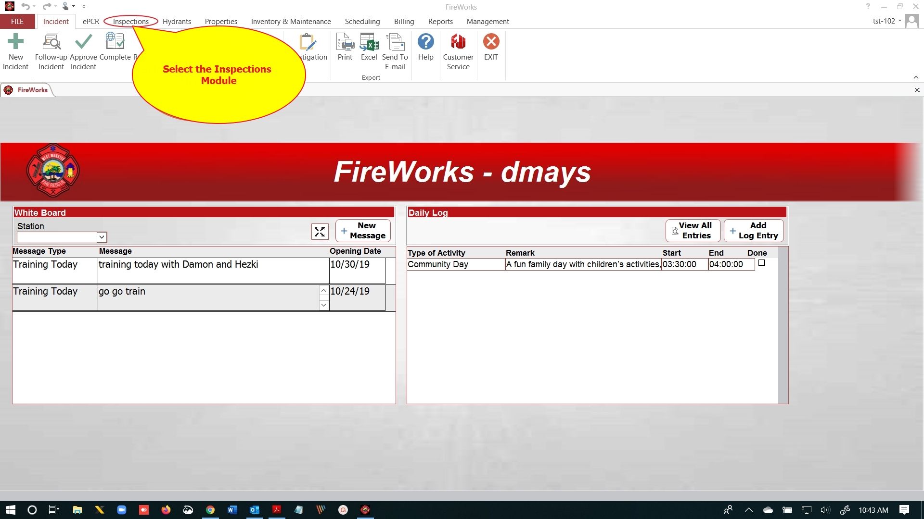This screenshot has width=924, height=519.
Task: Check the Done box for Community Day
Action: (x=761, y=263)
